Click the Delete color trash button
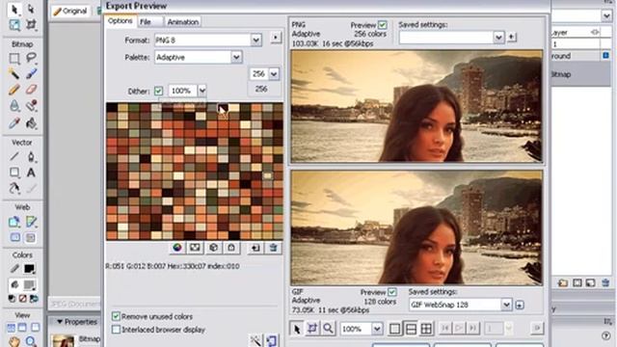 [273, 248]
